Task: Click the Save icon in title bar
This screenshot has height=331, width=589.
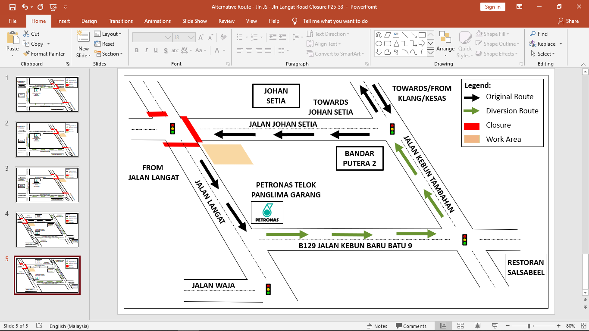Action: [x=12, y=7]
